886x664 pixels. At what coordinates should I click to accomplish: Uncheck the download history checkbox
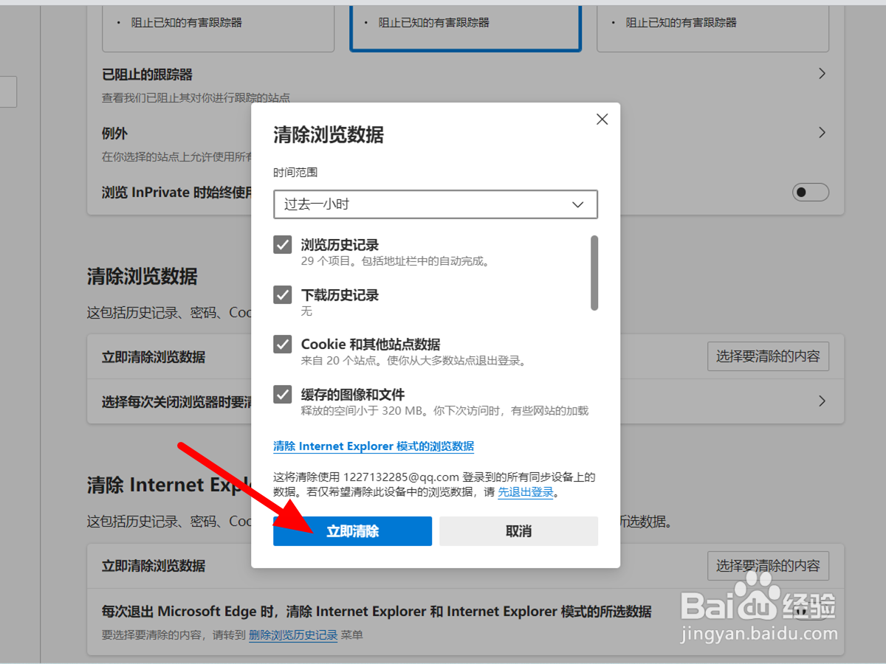[283, 295]
